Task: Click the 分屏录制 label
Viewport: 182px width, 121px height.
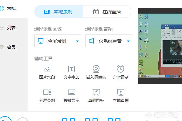Action: click(x=47, y=100)
